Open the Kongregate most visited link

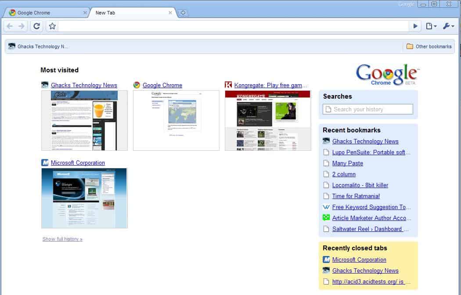270,85
